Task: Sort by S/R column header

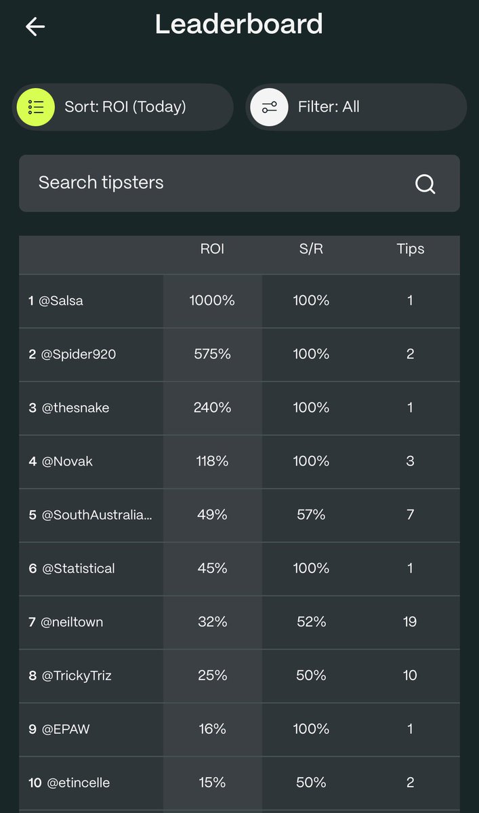Action: pos(311,249)
